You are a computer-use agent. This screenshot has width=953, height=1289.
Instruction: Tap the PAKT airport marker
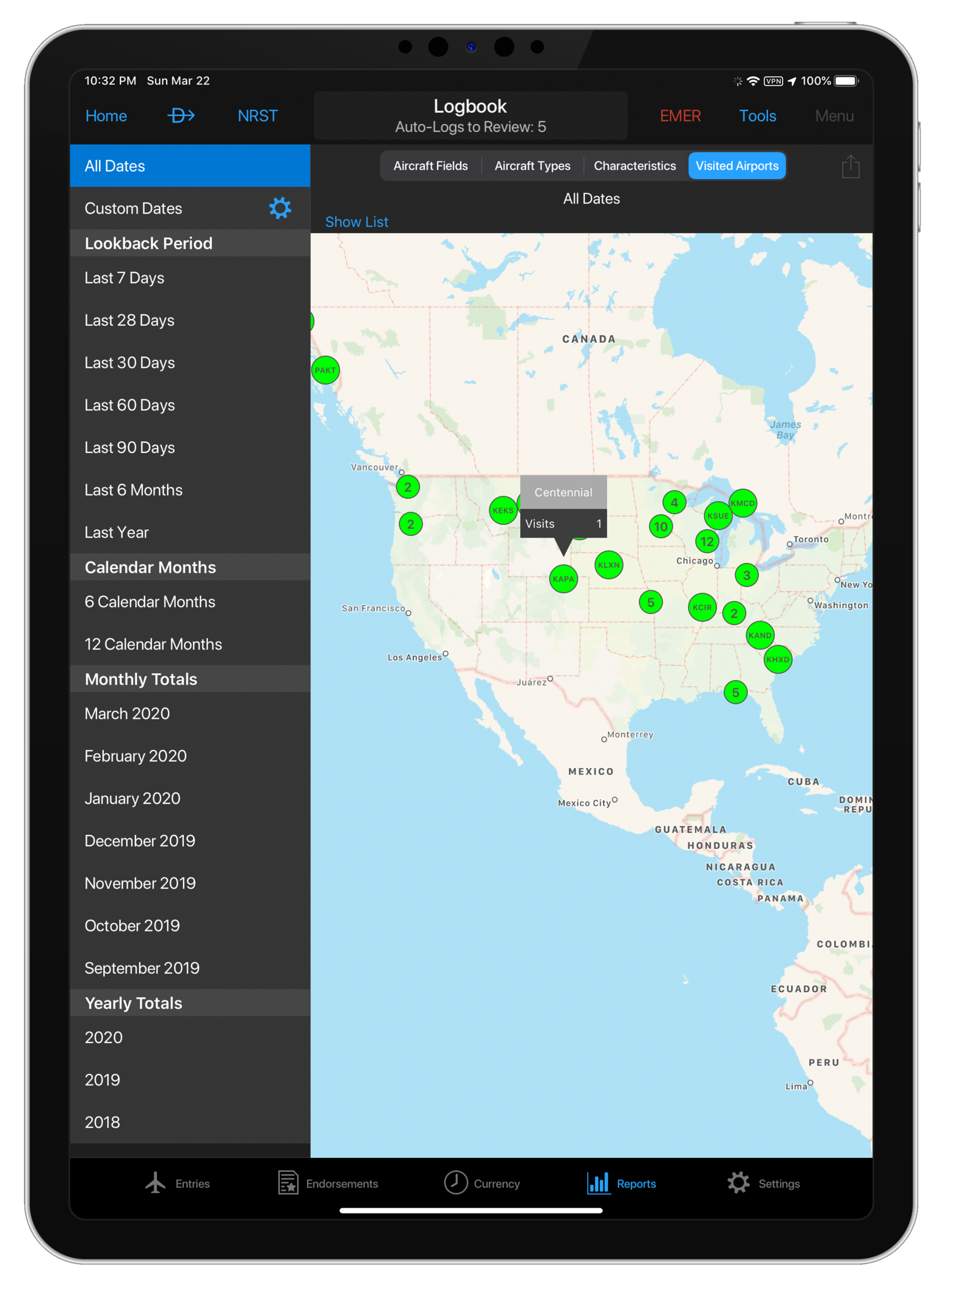coord(325,370)
